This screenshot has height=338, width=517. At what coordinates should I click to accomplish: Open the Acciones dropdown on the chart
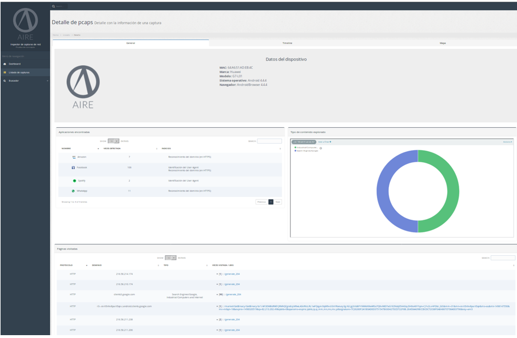507,141
